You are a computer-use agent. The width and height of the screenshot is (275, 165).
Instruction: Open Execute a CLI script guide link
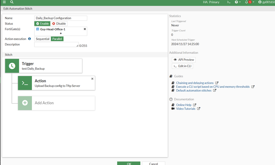tap(213, 87)
